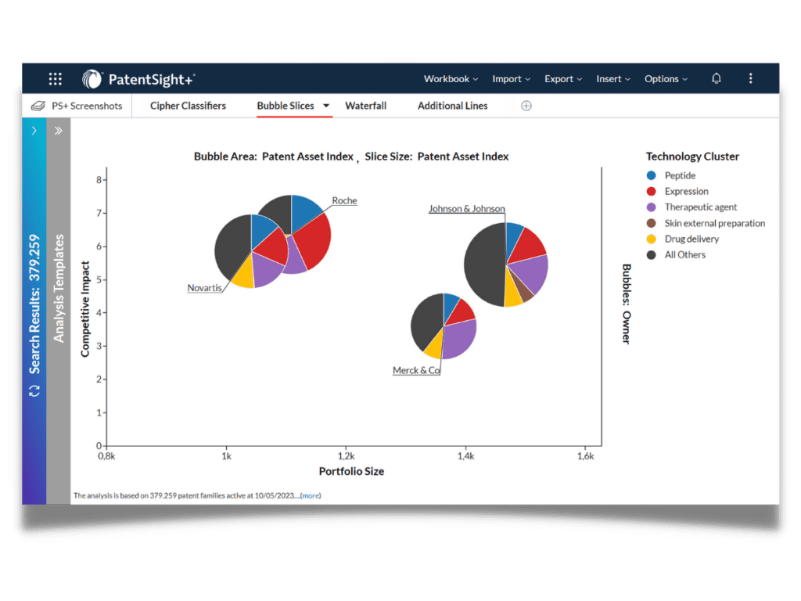Click the Johnson & Johnson bubble label

click(x=466, y=209)
